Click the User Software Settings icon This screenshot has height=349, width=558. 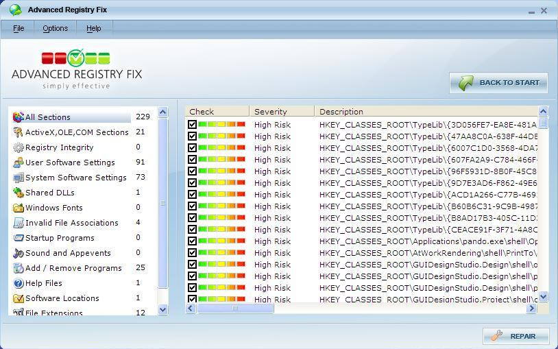pos(18,163)
